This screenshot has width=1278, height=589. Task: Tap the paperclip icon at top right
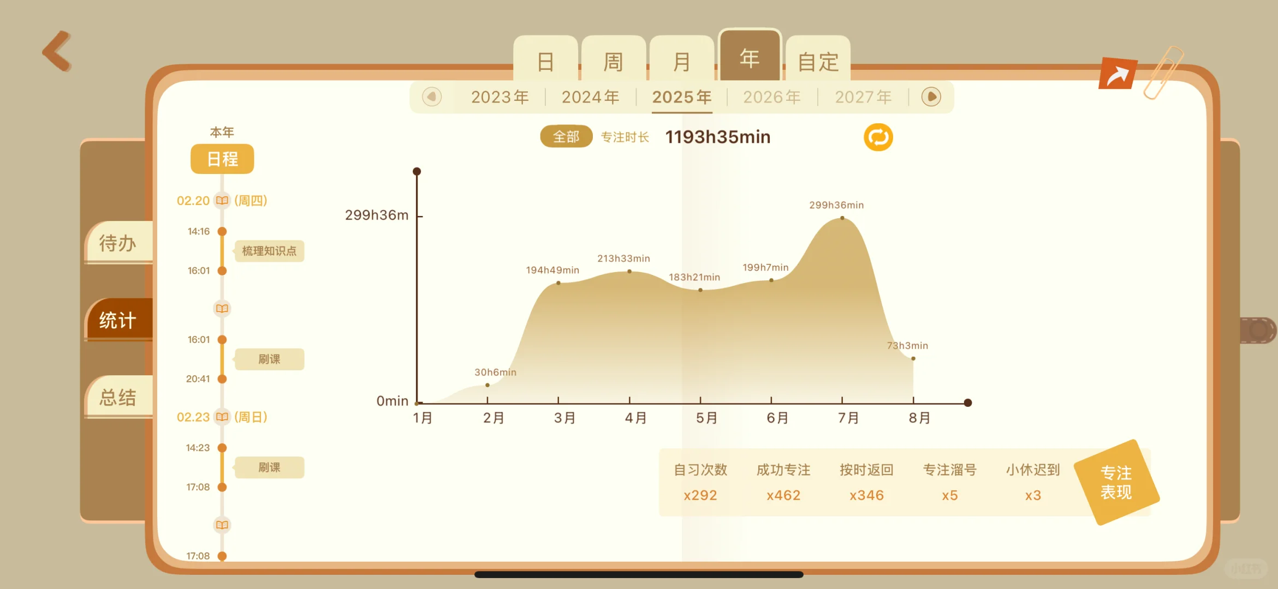click(x=1163, y=73)
